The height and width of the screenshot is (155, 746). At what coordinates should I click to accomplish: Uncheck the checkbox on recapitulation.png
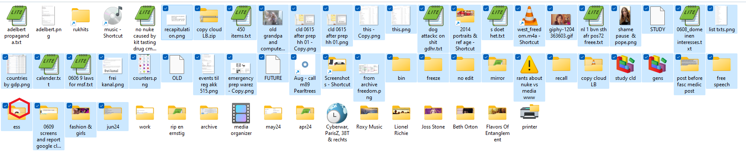(x=165, y=8)
